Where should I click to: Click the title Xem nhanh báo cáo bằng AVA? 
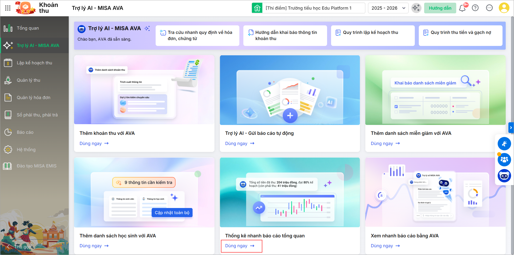click(x=405, y=236)
